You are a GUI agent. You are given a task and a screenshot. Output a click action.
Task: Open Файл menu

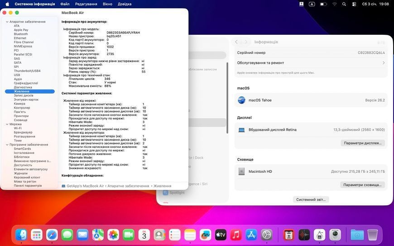(x=65, y=4)
